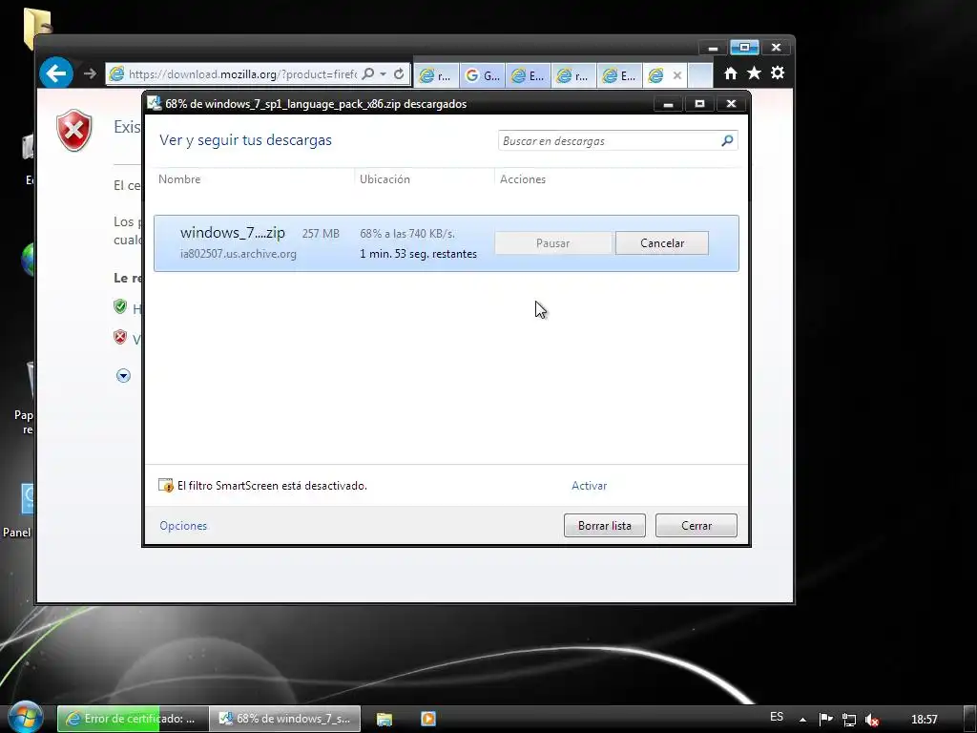The height and width of the screenshot is (733, 977).
Task: Open Windows Explorer from the taskbar
Action: click(x=385, y=719)
